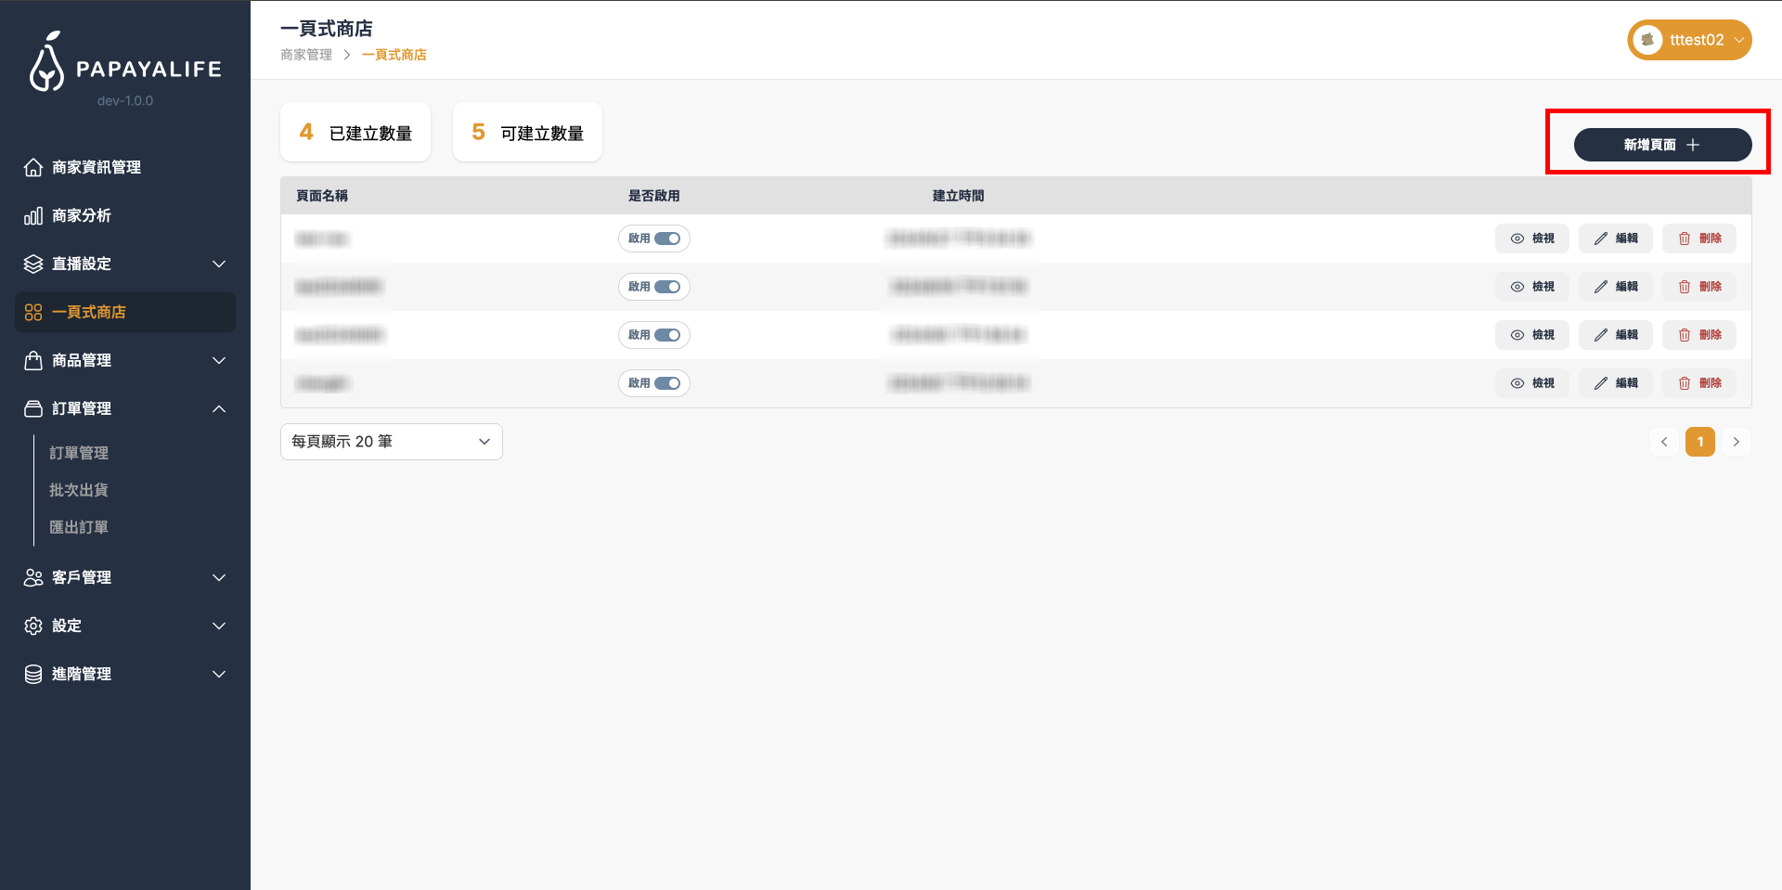The height and width of the screenshot is (890, 1782).
Task: Open the 每頁顯示 20 筆 page-size dropdown
Action: tap(391, 442)
